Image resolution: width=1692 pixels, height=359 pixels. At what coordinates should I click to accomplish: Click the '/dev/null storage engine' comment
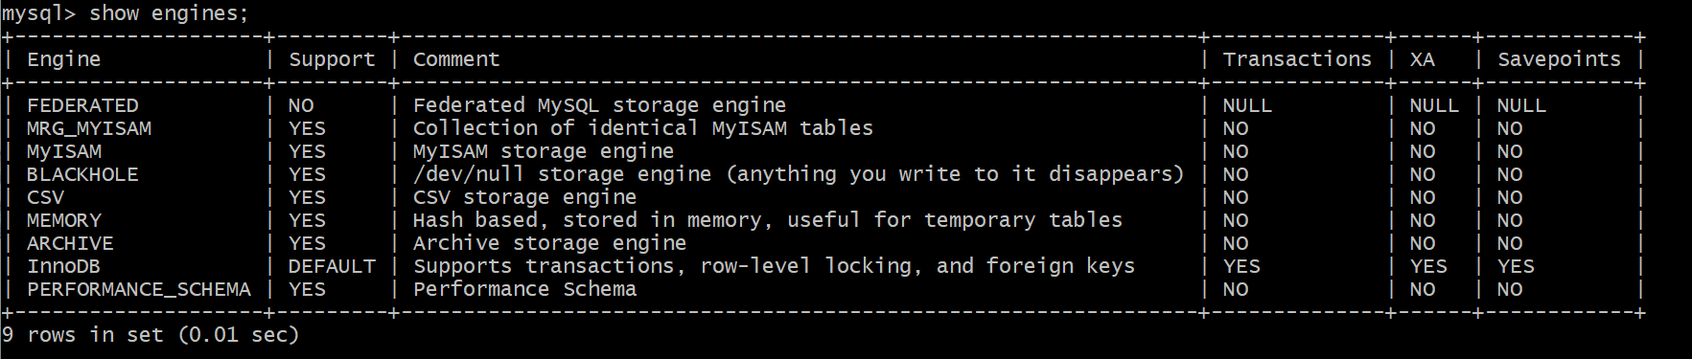point(562,174)
